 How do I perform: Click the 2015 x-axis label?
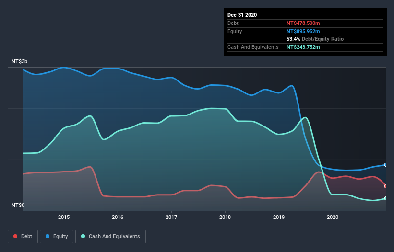[x=64, y=217]
